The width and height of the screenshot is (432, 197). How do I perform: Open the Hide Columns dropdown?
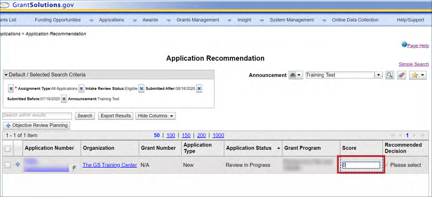point(155,116)
